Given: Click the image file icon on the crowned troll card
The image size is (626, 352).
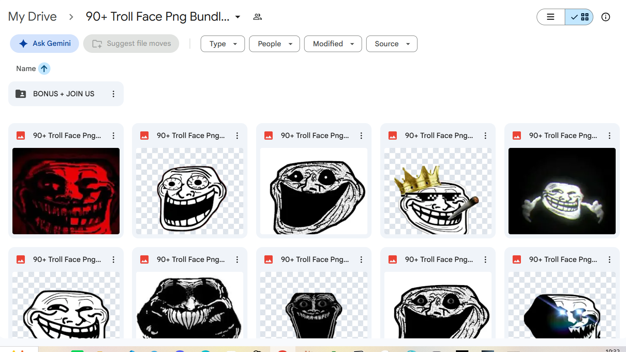Looking at the screenshot, I should [x=393, y=136].
